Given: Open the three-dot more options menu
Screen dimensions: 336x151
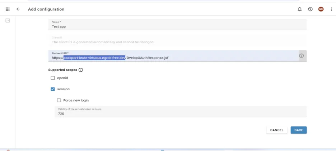Looking at the screenshot, I should click(x=331, y=9).
